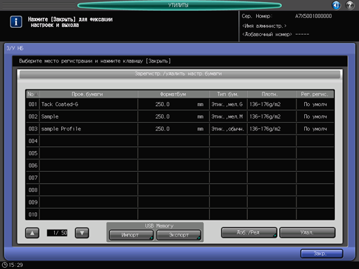Viewport: 359px width, 269px height.
Task: Click the Зарегистр./удалить настр.бумаги title bar
Action: pos(180,74)
